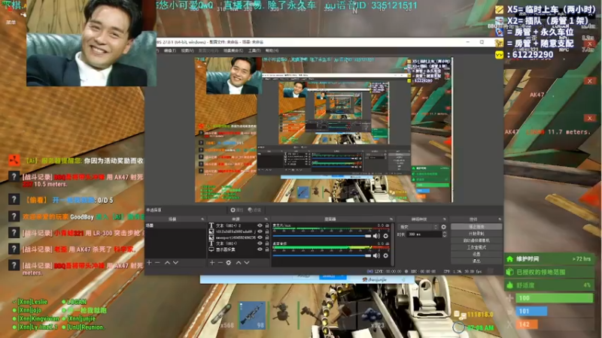Hide the 文本 (GDI+) source
This screenshot has width=602, height=338.
pyautogui.click(x=260, y=243)
